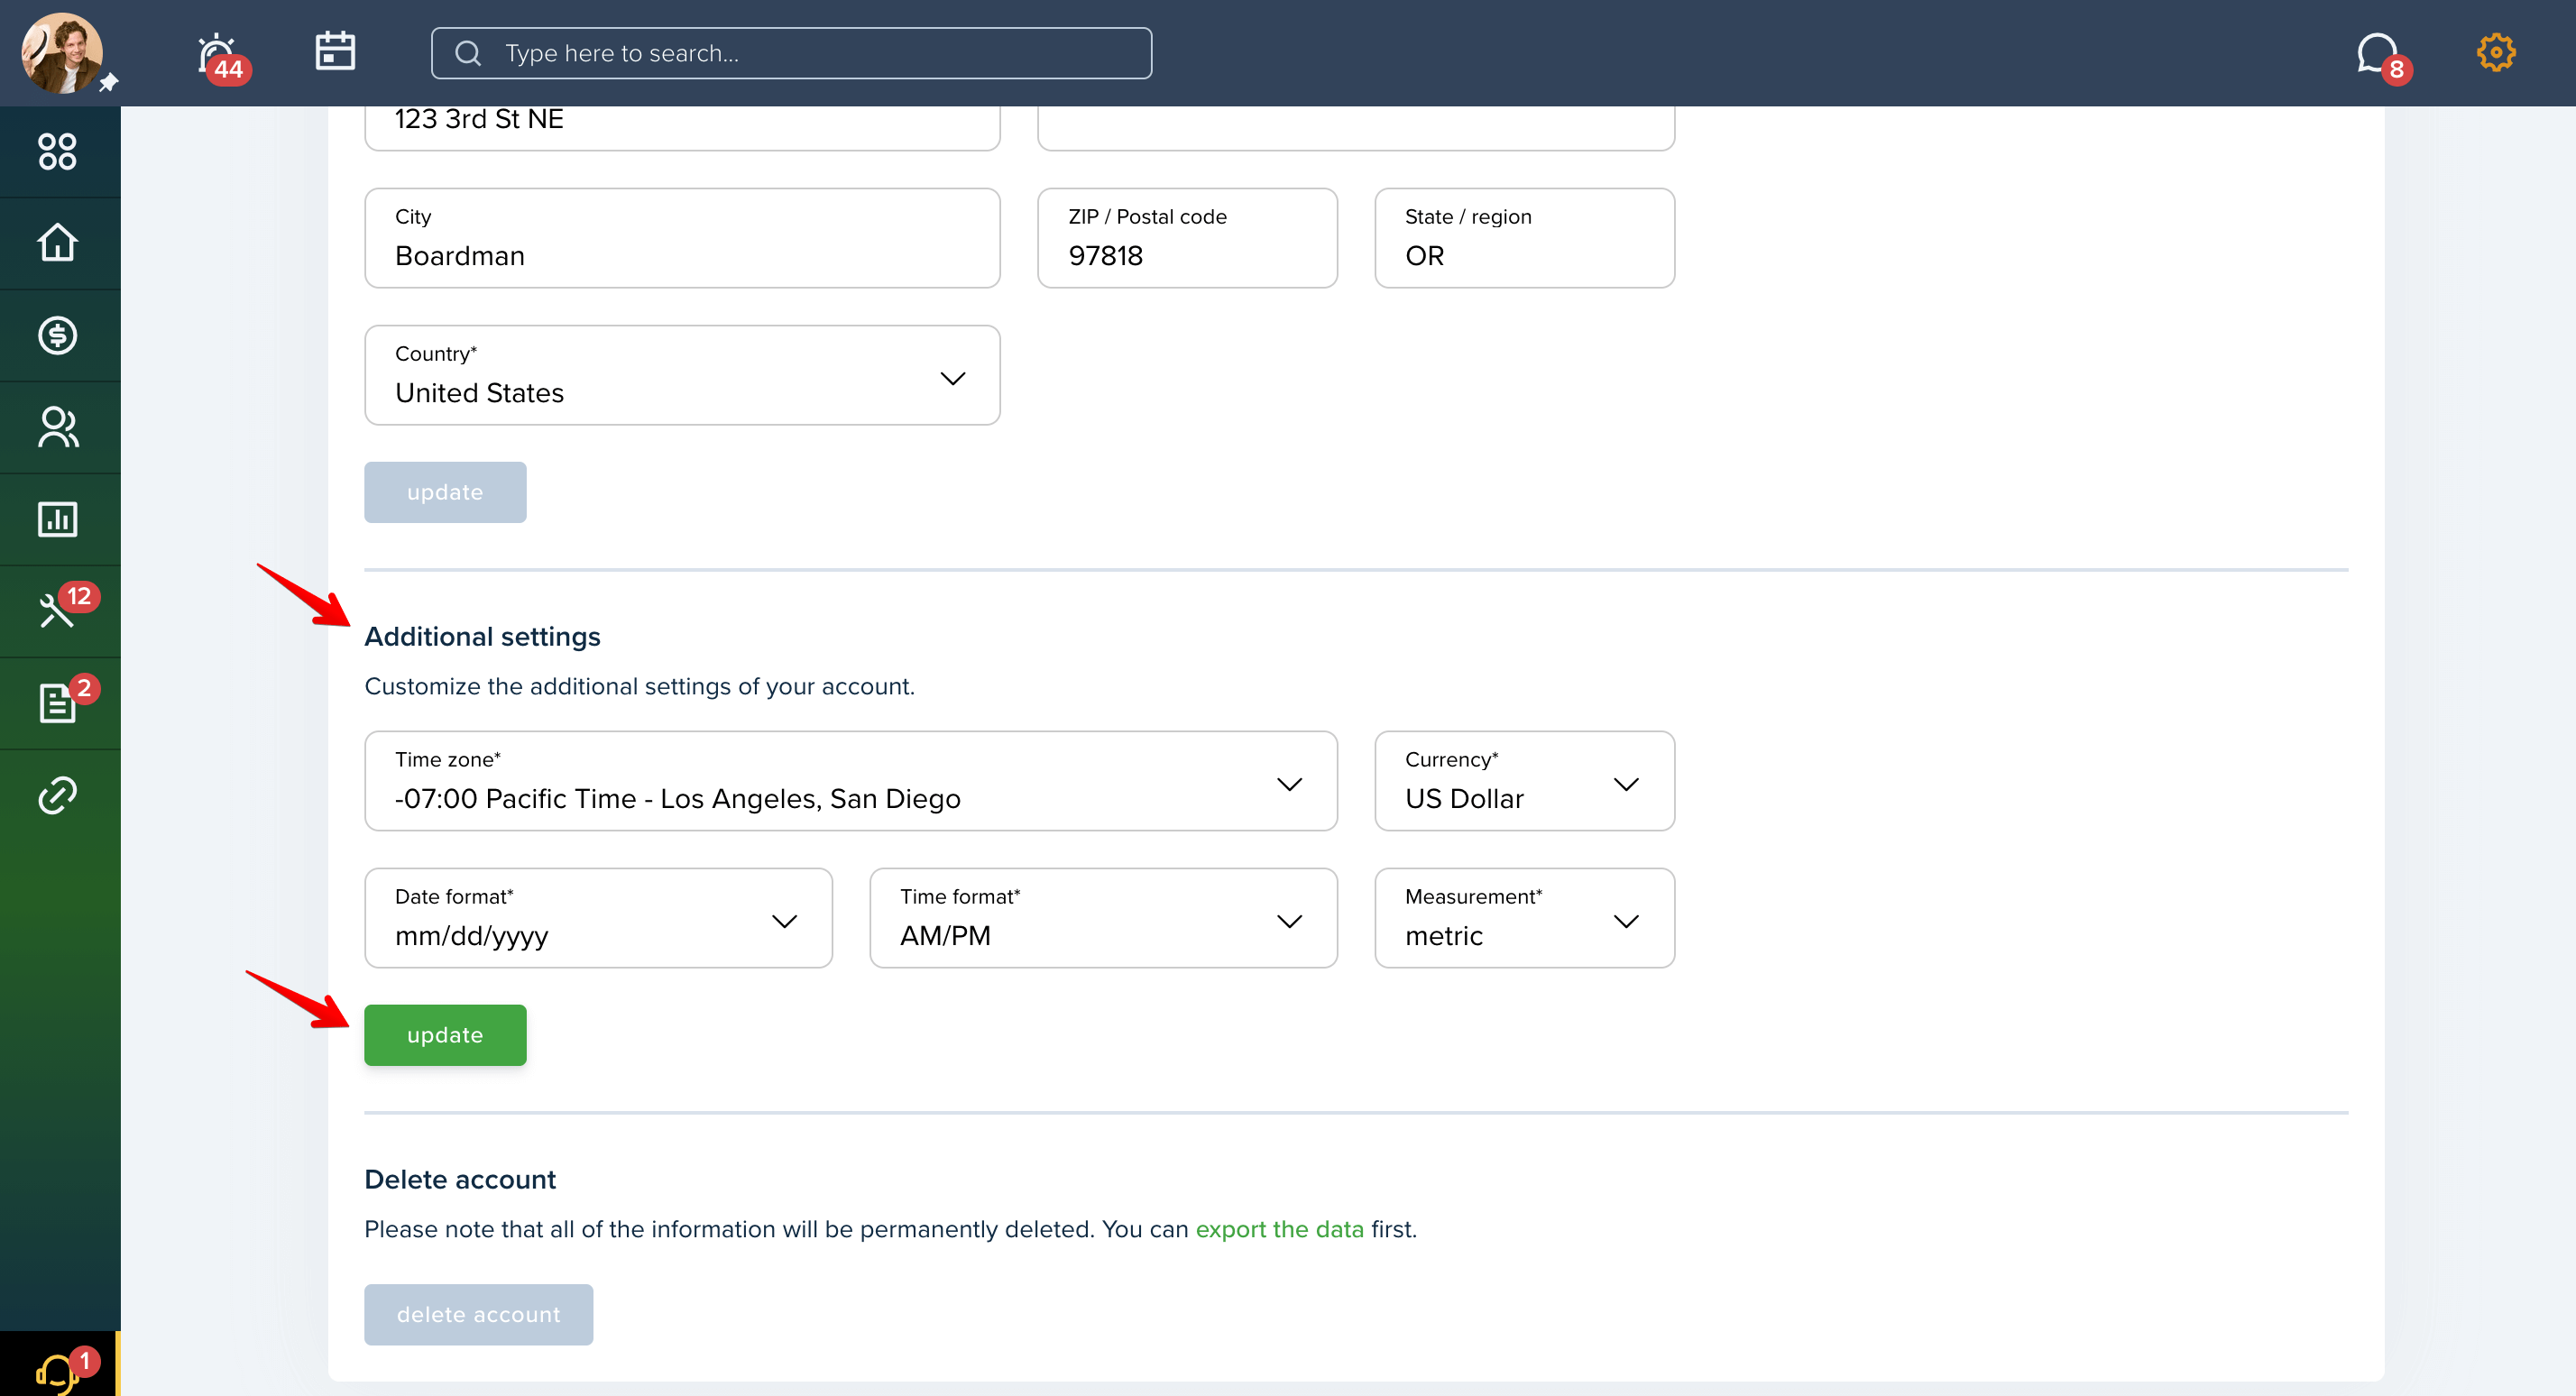The height and width of the screenshot is (1396, 2576).
Task: Click the pin icon beside the avatar
Action: point(108,82)
